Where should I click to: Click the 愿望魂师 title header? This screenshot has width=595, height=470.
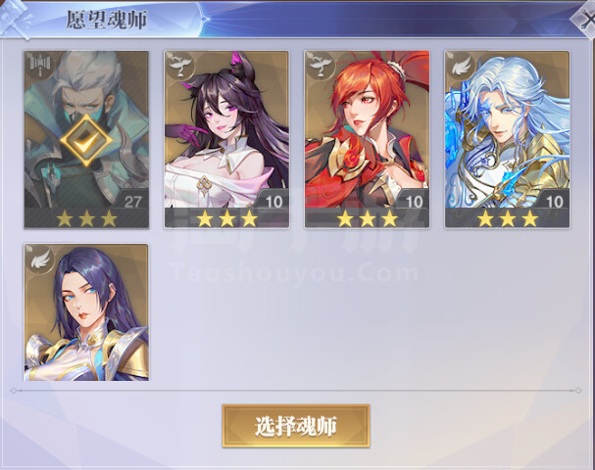(106, 20)
